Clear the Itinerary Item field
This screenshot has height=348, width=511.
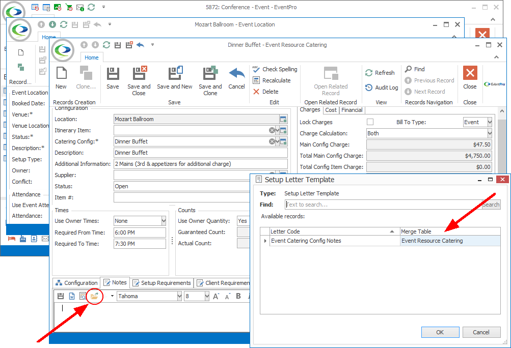coord(272,130)
